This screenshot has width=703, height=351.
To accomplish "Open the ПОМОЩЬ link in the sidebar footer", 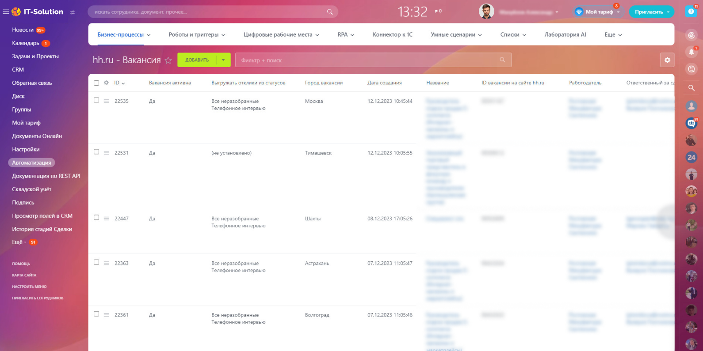I will point(21,264).
